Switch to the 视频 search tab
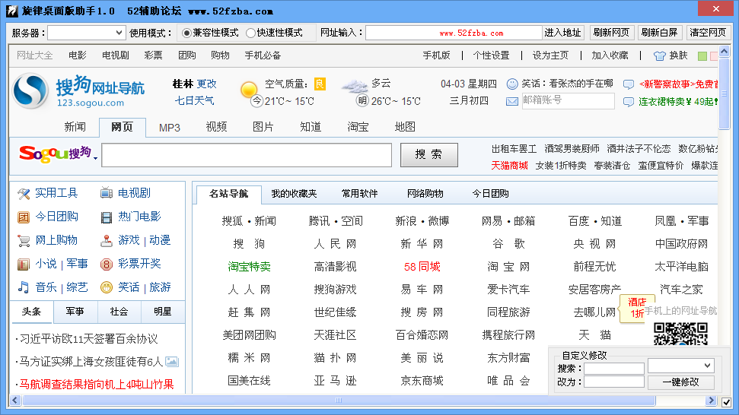The image size is (739, 415). (x=216, y=127)
